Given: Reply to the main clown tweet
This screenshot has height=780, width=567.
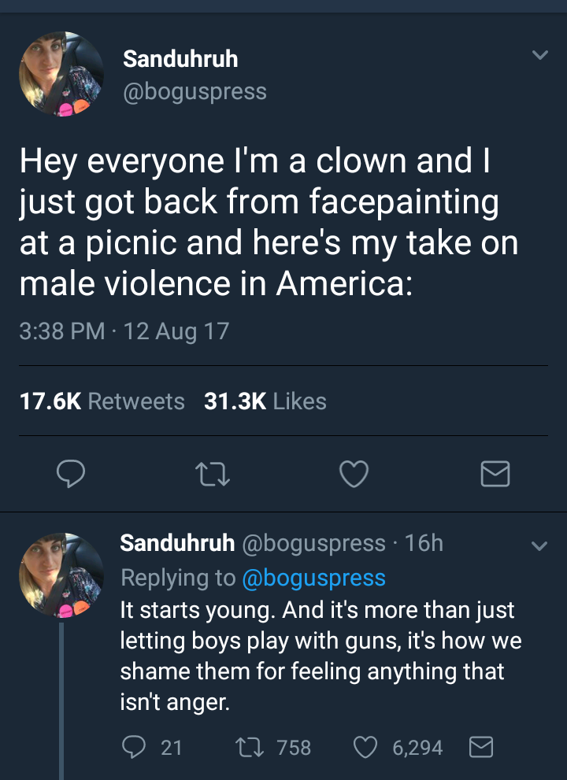Looking at the screenshot, I should [71, 472].
